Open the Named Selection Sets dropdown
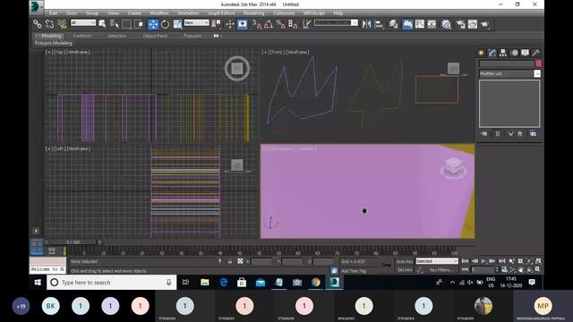Screen dimensions: 573x322 [336, 22]
